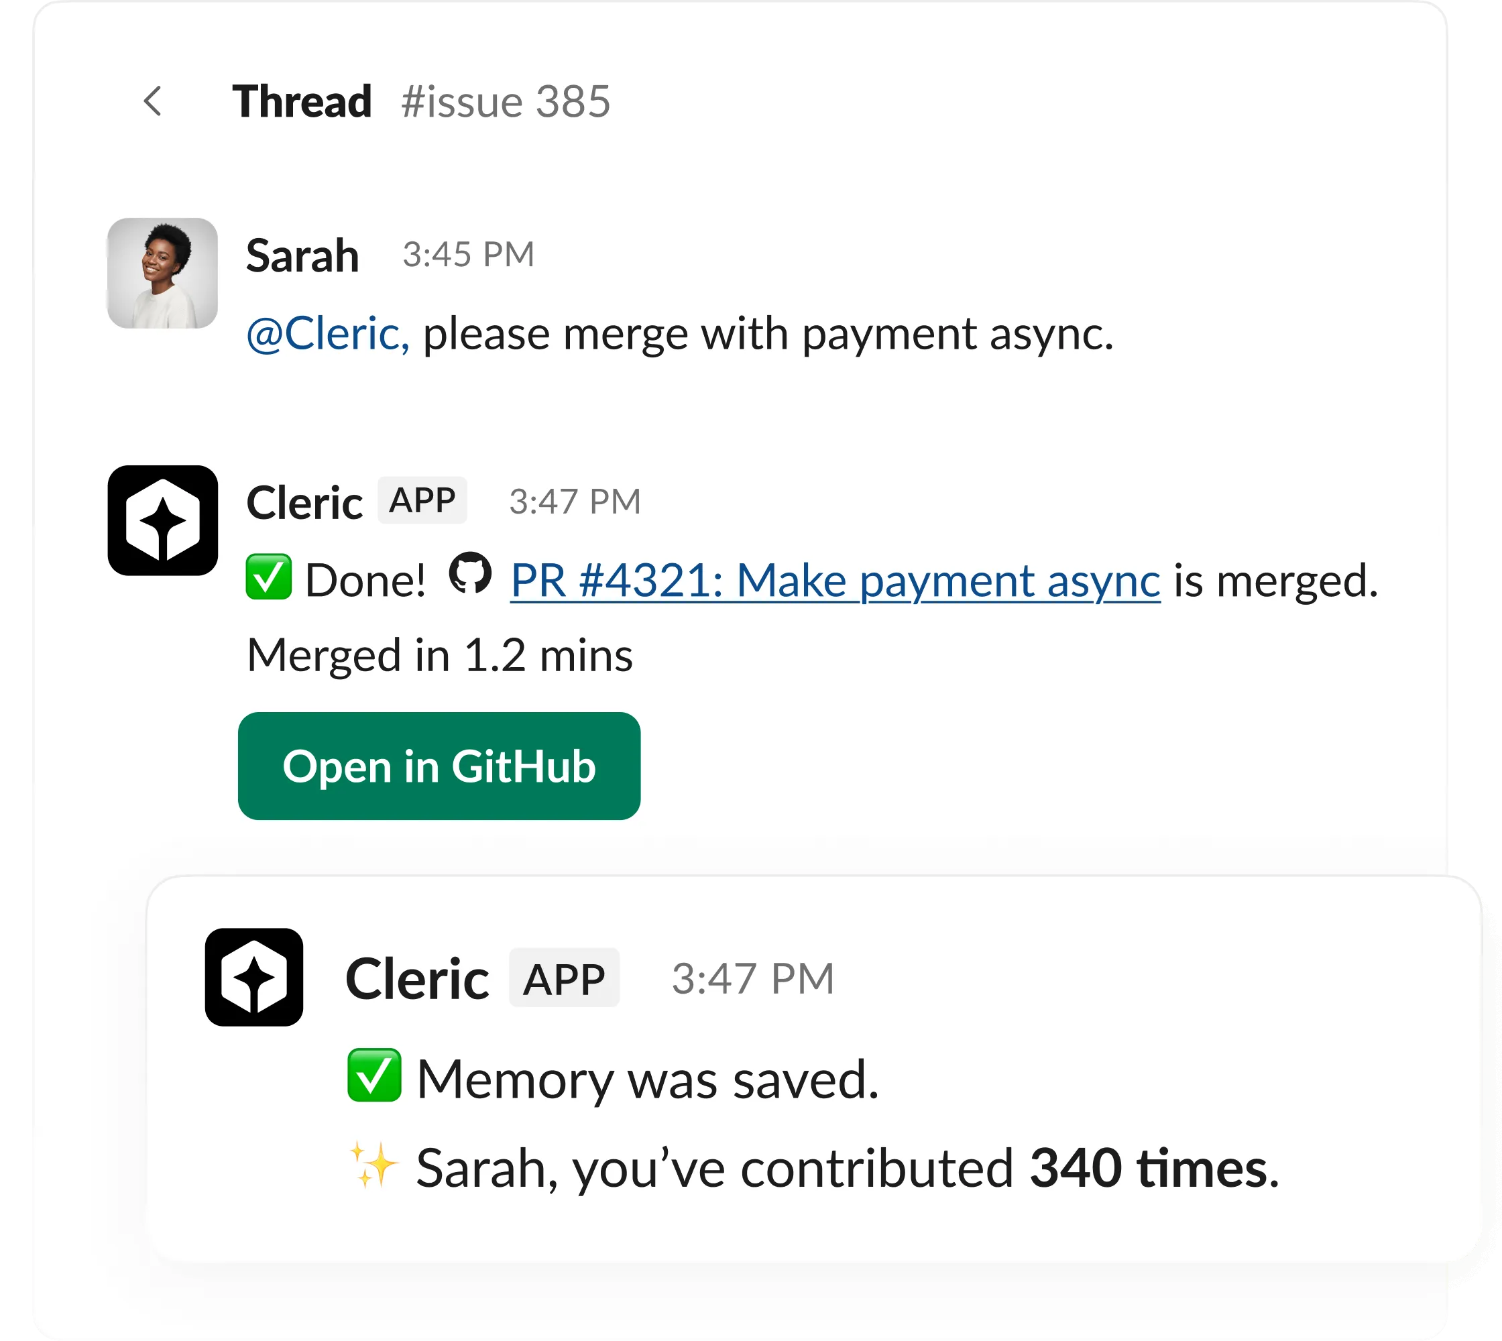Viewport: 1502px width, 1341px height.
Task: Click the 3:45 PM timestamp on Sarah's message
Action: (468, 255)
